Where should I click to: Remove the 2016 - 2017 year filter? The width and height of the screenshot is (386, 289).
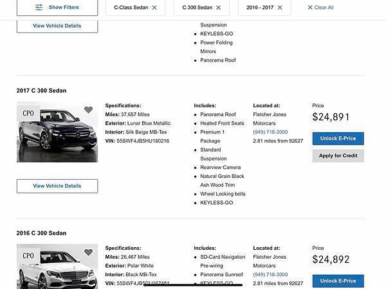pos(280,8)
